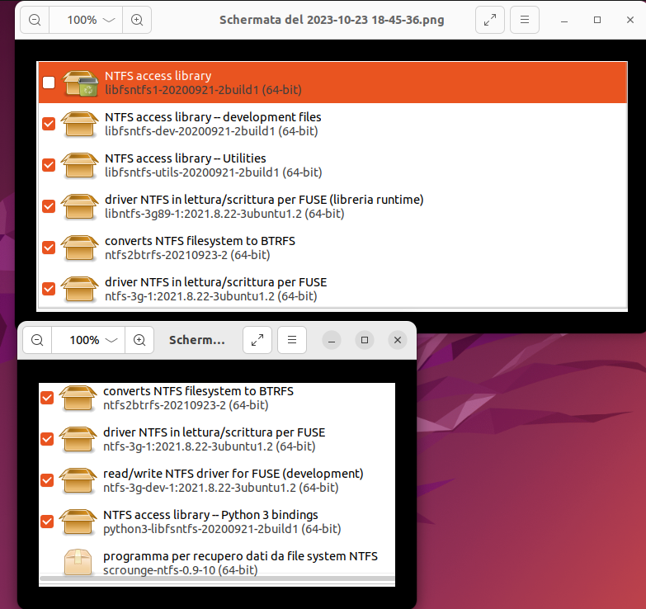This screenshot has width=646, height=609.
Task: Uncheck the libntfs-3g89 libreria runtime checkbox
Action: click(x=49, y=206)
